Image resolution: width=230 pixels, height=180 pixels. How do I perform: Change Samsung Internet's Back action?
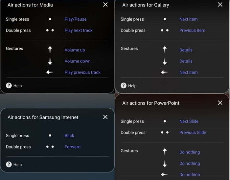coord(69,135)
